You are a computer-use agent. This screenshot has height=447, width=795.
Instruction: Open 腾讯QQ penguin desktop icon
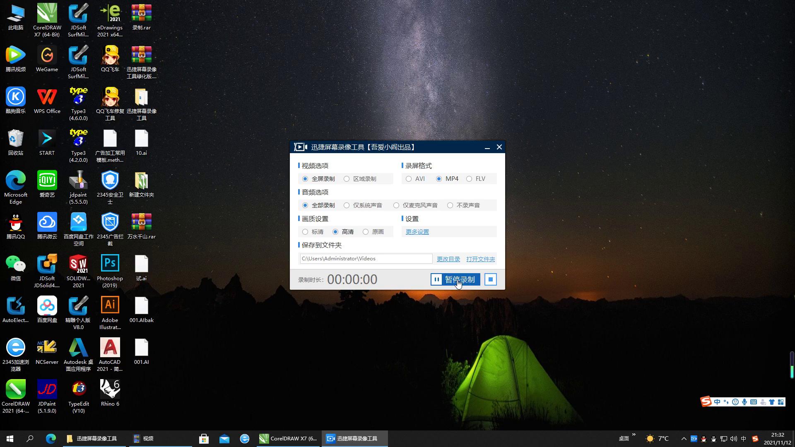click(16, 223)
